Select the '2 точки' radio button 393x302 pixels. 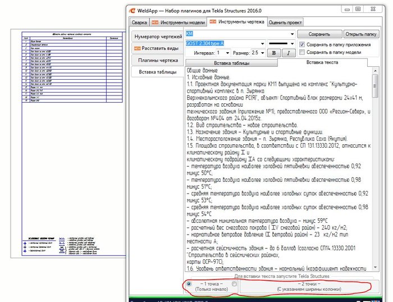pos(234,284)
